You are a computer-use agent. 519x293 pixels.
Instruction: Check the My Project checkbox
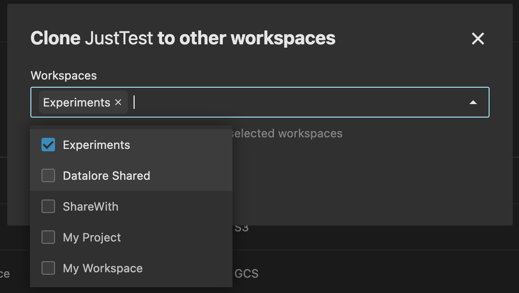click(48, 237)
